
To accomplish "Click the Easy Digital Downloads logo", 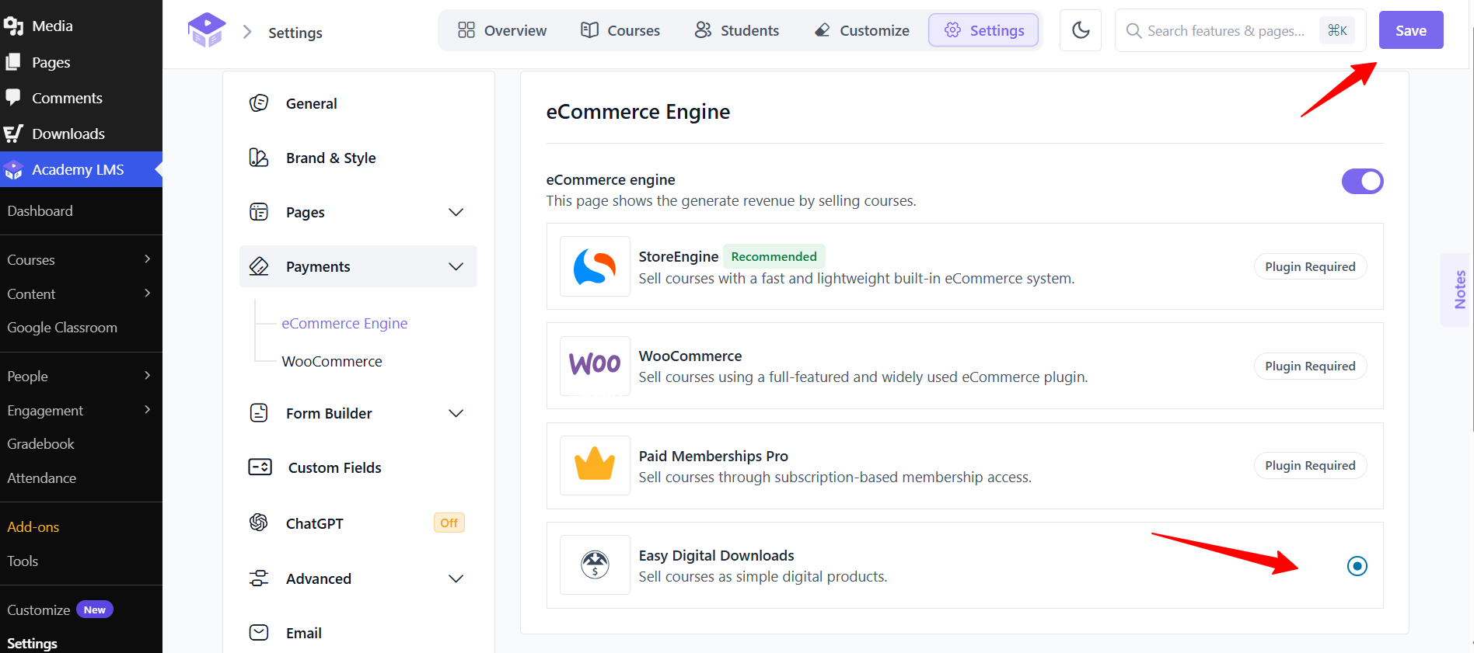I will 595,564.
